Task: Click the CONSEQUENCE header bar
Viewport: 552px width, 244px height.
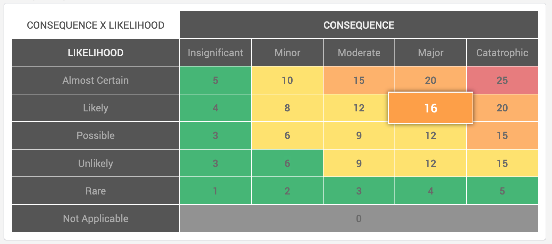Action: coord(359,25)
